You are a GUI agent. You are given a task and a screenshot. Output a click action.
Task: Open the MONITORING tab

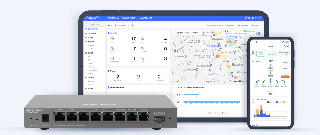pyautogui.click(x=113, y=18)
